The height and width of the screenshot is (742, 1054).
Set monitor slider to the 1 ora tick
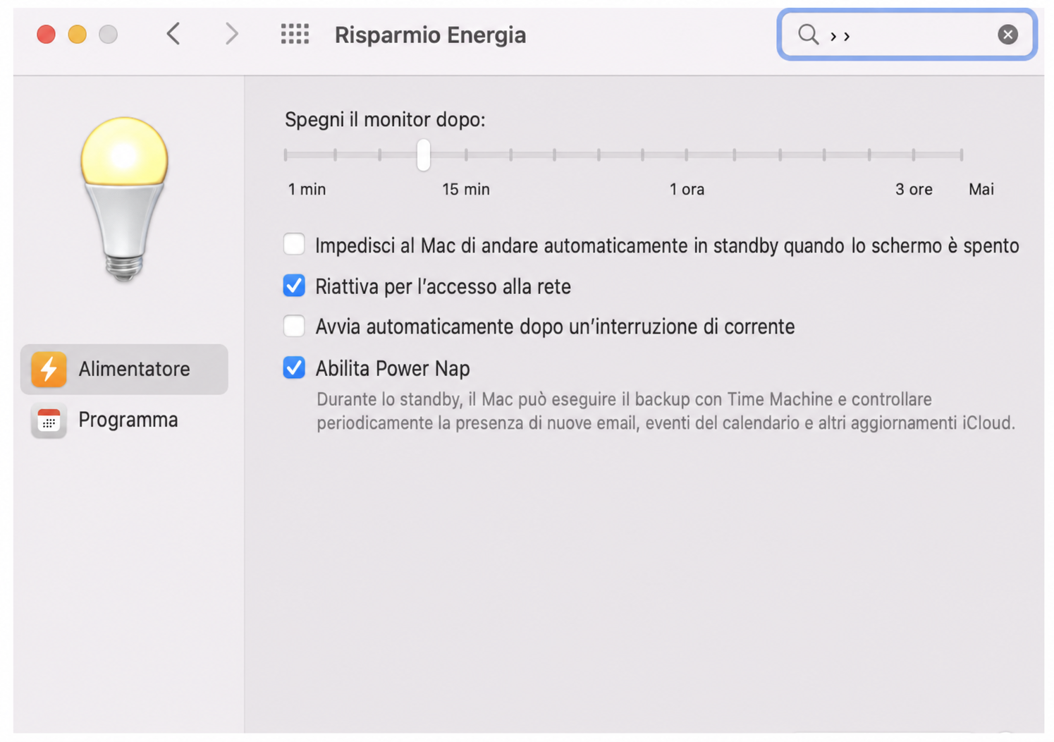[686, 154]
